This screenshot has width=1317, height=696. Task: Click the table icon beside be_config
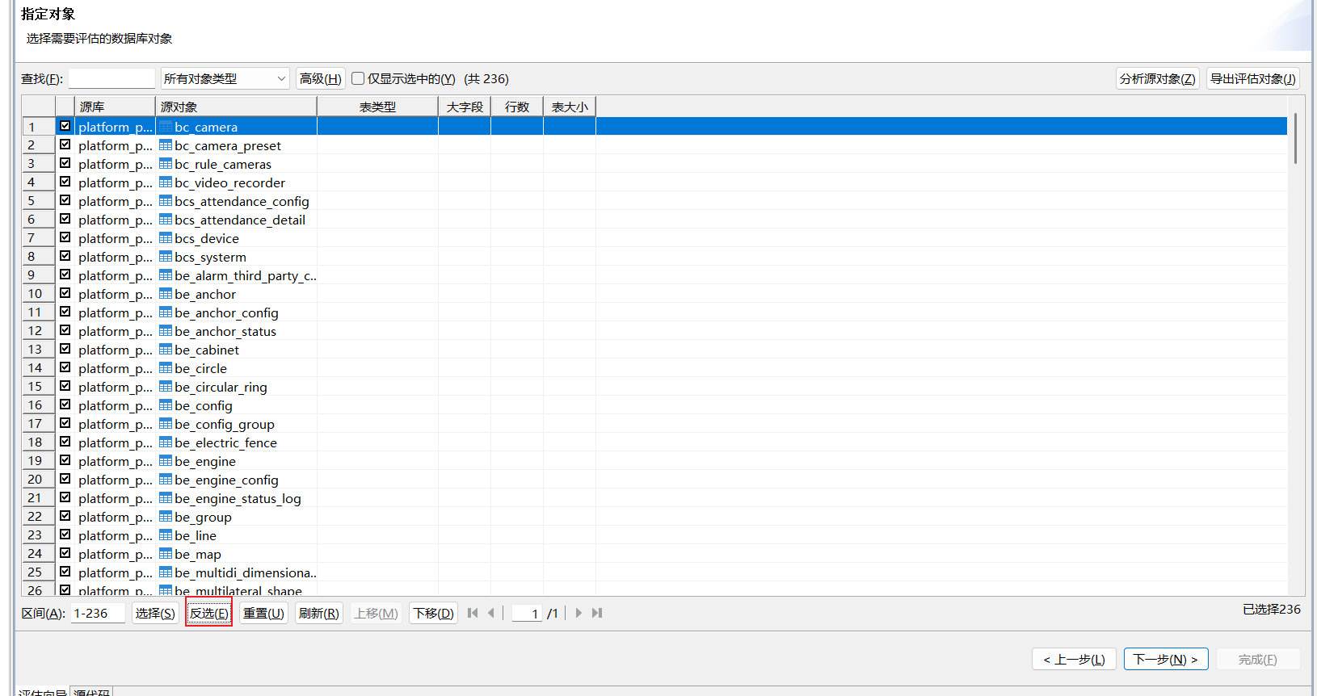click(x=166, y=405)
